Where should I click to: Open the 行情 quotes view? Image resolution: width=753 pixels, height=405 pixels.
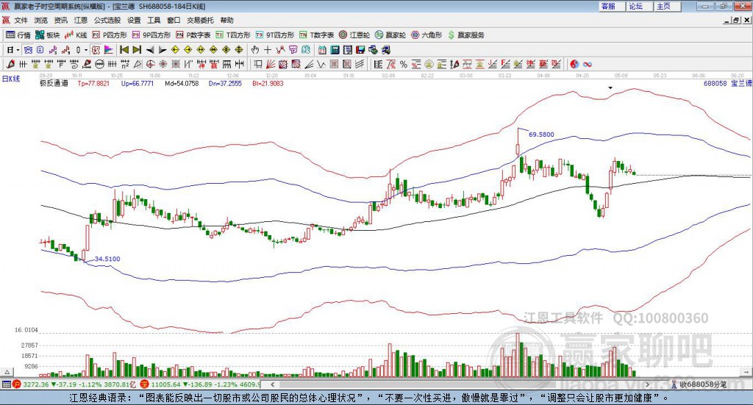[x=18, y=35]
